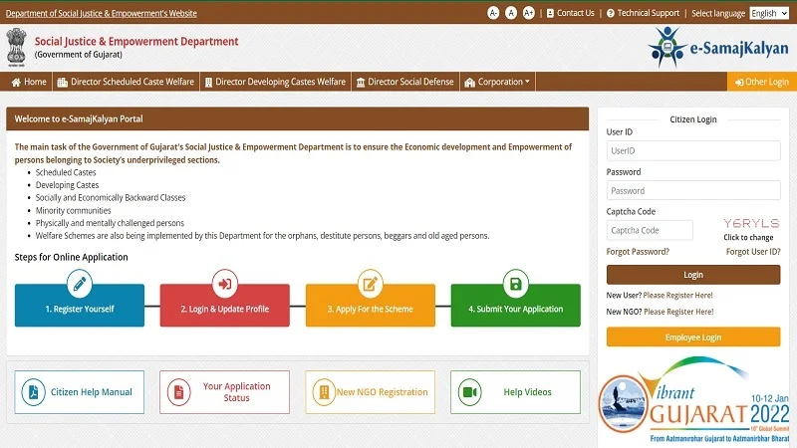Open Department of Social Justice & Empowerment's Website link
The width and height of the screenshot is (797, 448).
pos(102,13)
